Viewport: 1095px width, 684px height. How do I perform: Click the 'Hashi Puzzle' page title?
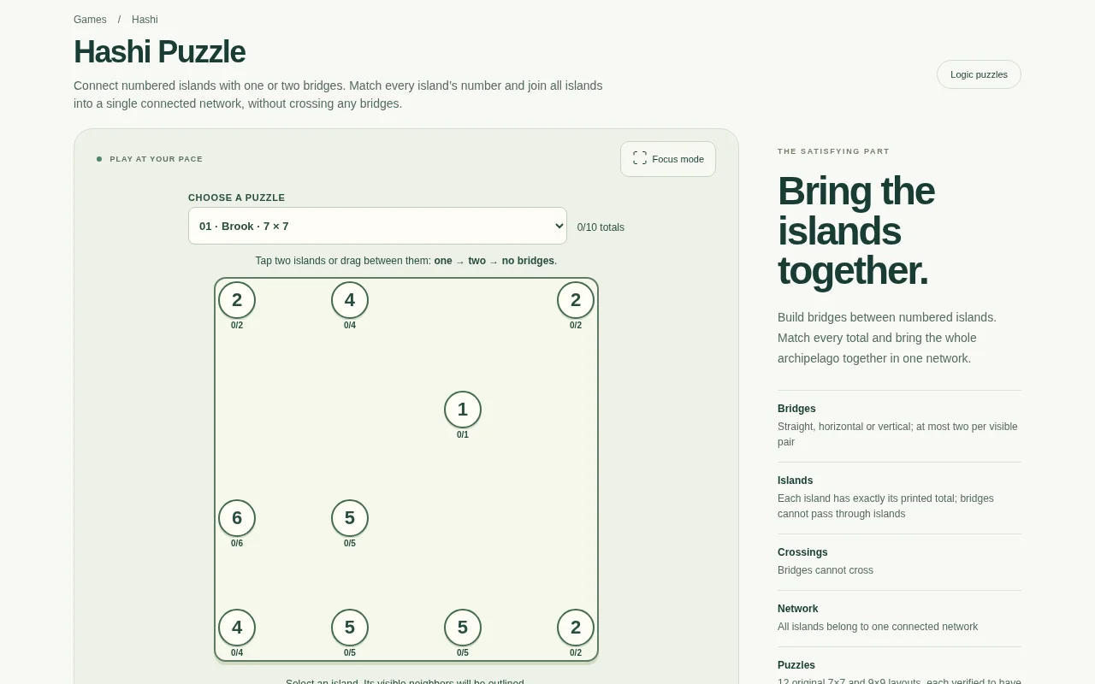coord(159,52)
